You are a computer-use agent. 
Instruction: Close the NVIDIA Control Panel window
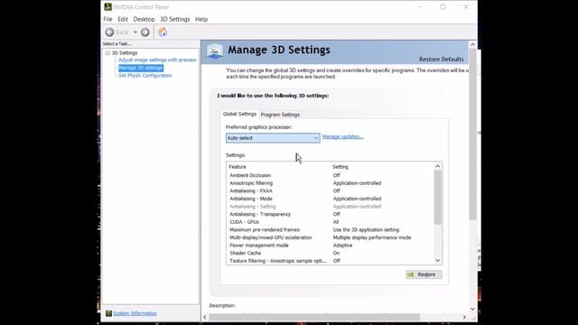pos(466,7)
